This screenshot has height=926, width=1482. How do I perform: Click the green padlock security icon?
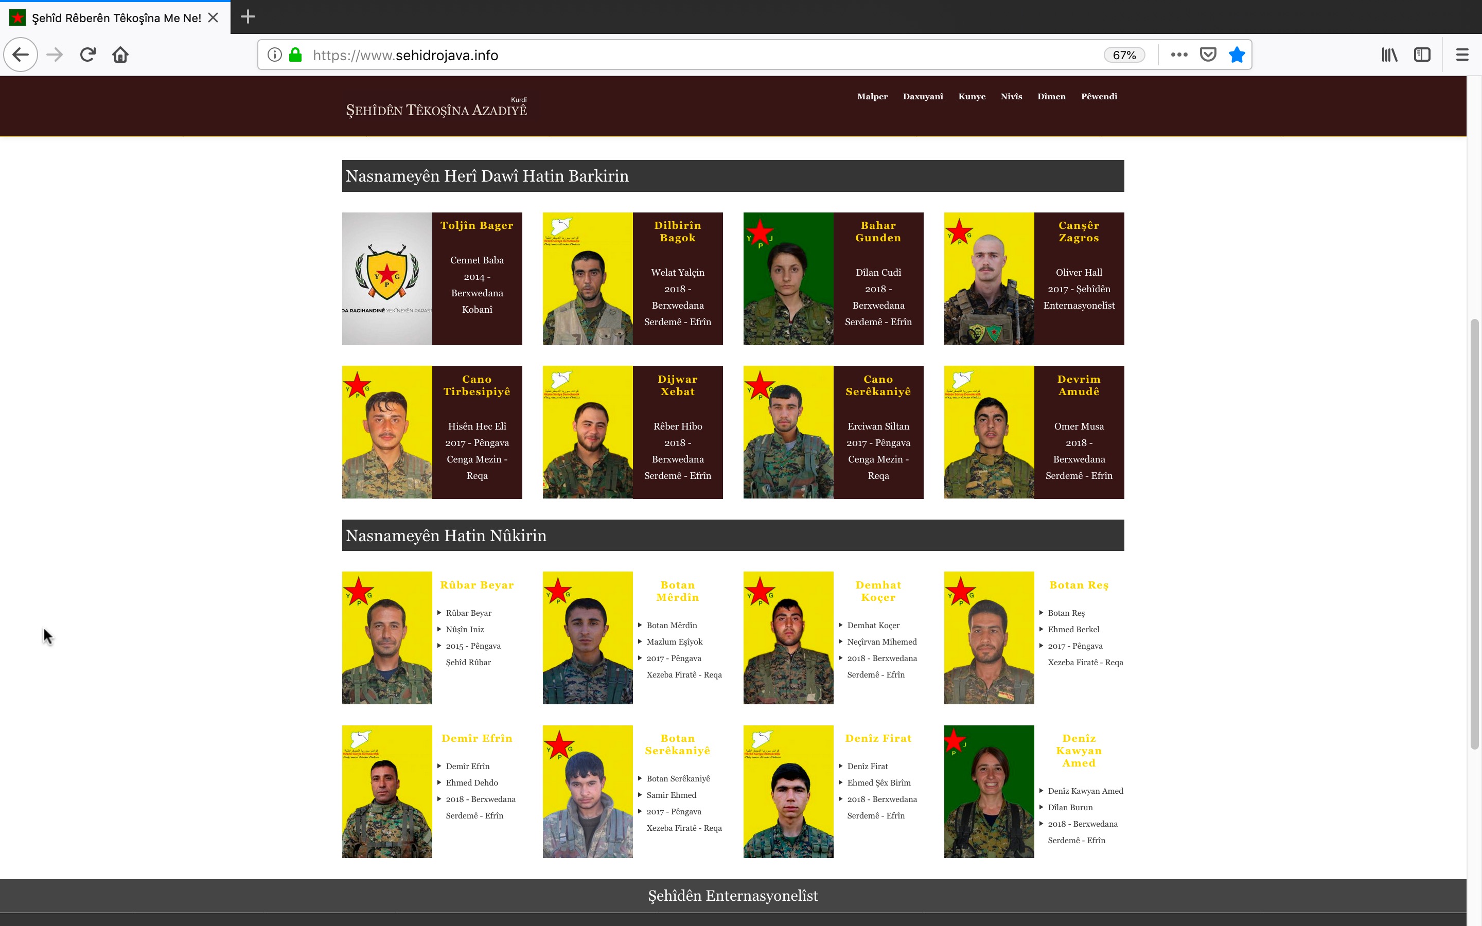pos(295,55)
